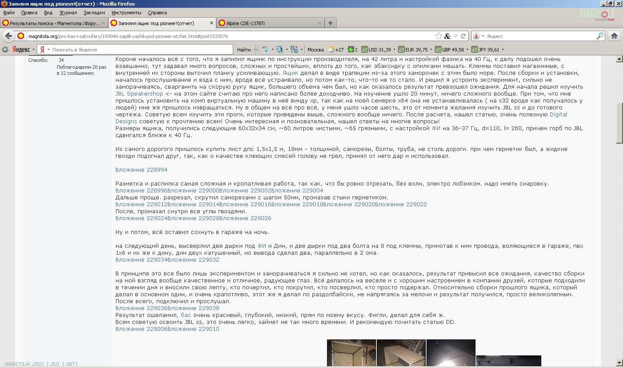This screenshot has height=368, width=623.
Task: Open attachment 'Вложение 229026'
Action: tap(245, 218)
